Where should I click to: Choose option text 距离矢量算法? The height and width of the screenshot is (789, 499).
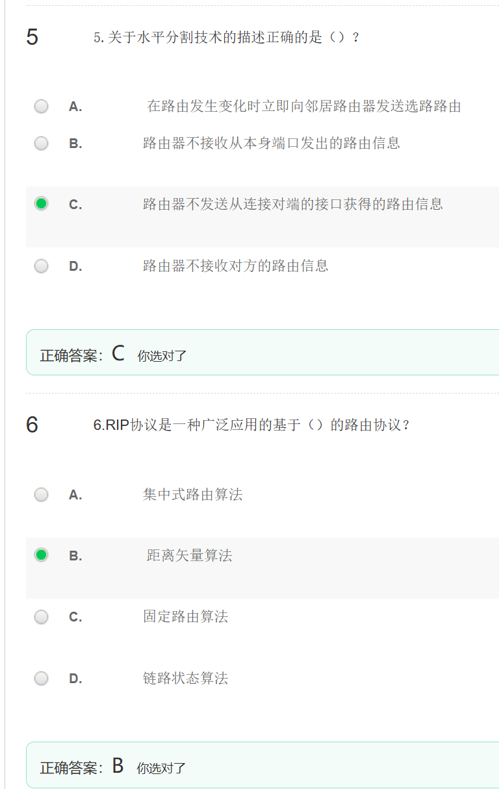pos(189,556)
